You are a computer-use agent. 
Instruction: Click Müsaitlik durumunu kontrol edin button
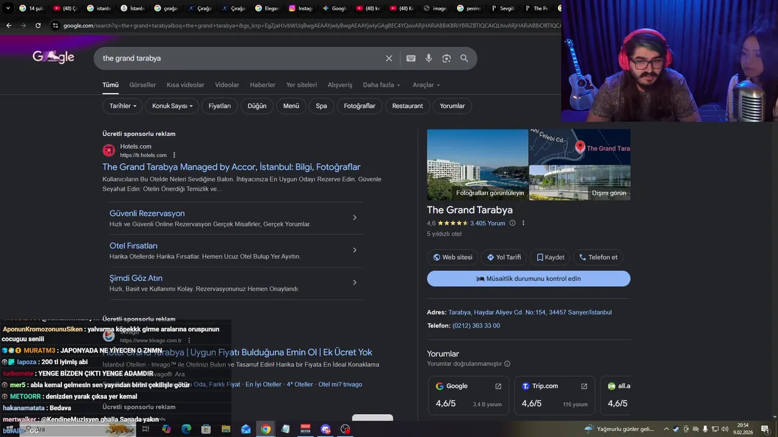tap(529, 279)
